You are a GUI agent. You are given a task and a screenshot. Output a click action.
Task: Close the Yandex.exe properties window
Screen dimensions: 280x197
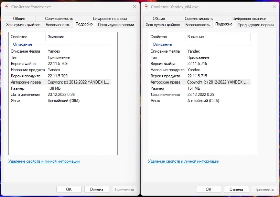click(134, 7)
